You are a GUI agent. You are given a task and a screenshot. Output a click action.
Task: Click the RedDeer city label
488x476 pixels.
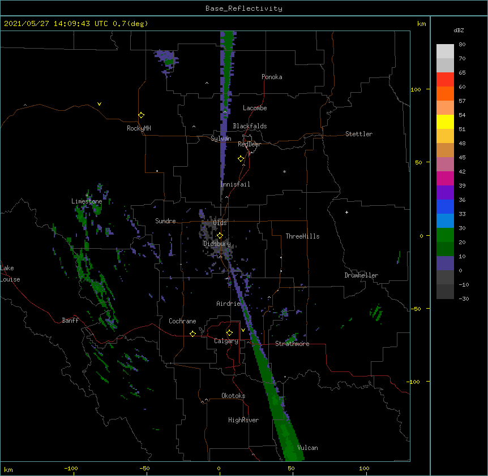click(x=249, y=144)
